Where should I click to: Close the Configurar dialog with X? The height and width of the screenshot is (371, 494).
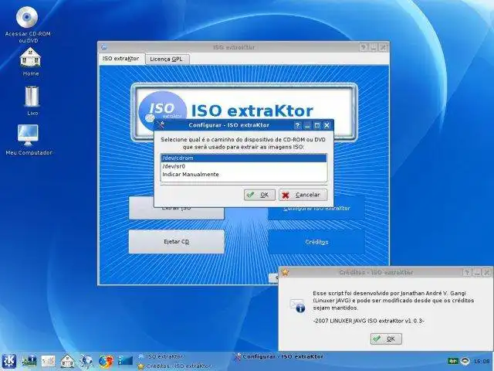coord(327,125)
